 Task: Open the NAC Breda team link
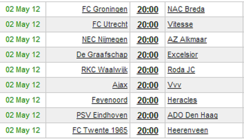pos(186,9)
